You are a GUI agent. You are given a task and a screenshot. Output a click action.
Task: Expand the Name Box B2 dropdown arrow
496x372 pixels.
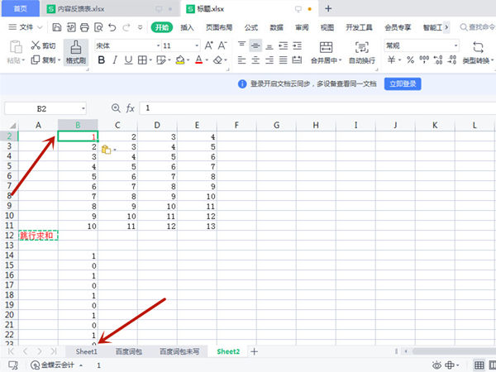(83, 108)
